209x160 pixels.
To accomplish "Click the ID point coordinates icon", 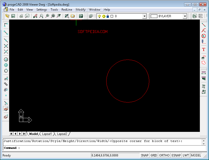I will tap(204, 92).
